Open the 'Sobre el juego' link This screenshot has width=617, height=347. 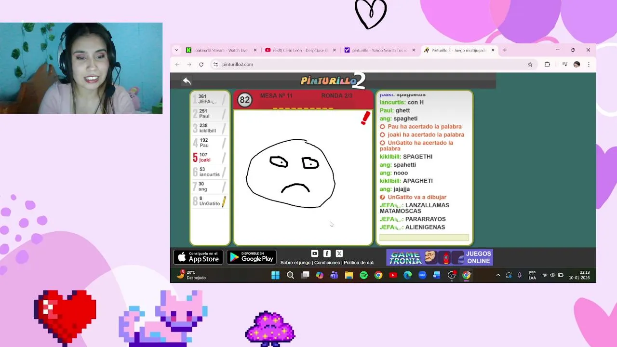pos(295,263)
